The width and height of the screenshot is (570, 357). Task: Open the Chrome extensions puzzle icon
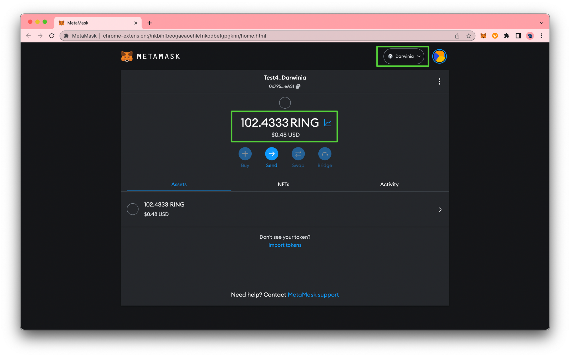click(x=506, y=36)
